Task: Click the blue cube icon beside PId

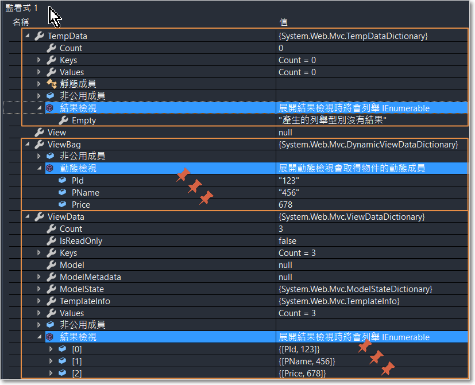Action: click(63, 180)
